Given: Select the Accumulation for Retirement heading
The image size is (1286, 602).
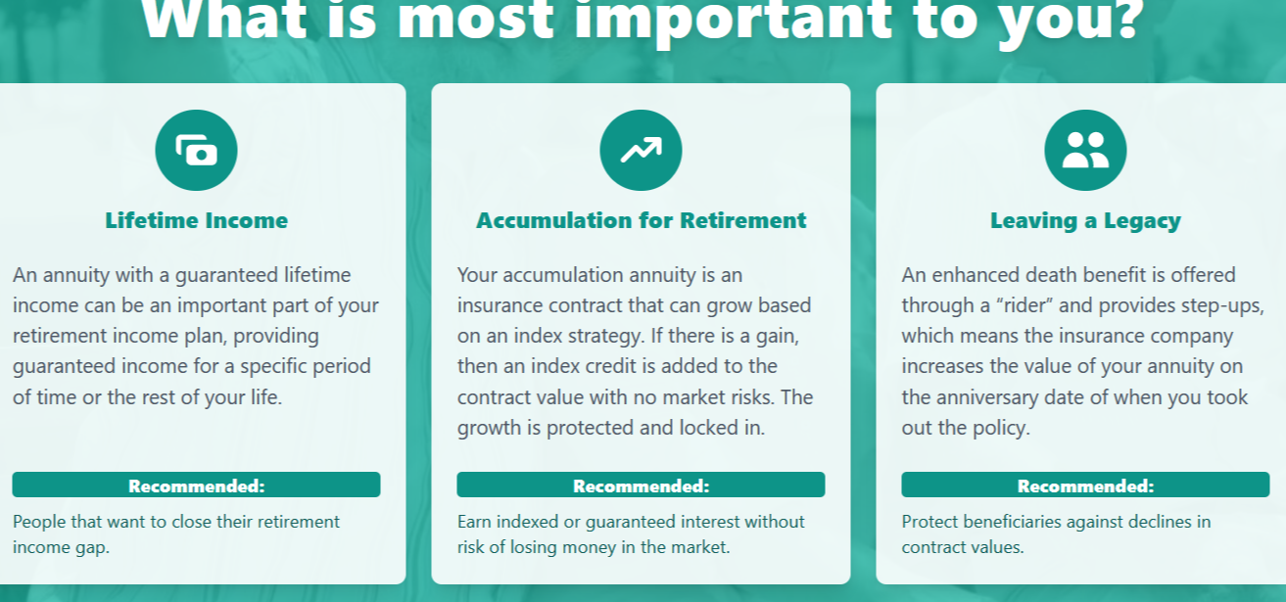Looking at the screenshot, I should tap(641, 220).
